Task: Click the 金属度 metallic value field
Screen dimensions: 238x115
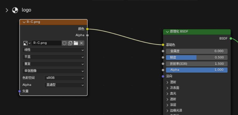Action: 197,51
